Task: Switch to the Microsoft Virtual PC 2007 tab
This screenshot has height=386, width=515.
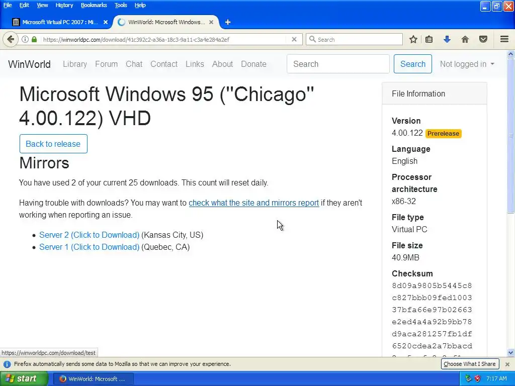Action: [x=60, y=22]
